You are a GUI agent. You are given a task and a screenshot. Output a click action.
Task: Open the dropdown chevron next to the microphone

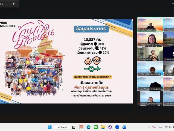click(x=16, y=4)
